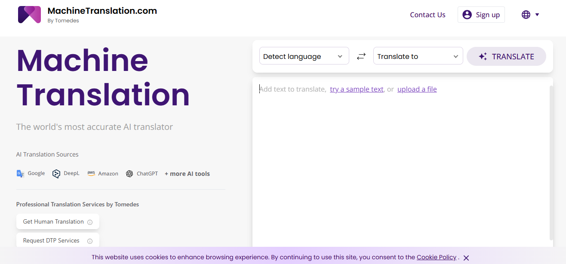Click the Get Human Translation button

(x=58, y=221)
